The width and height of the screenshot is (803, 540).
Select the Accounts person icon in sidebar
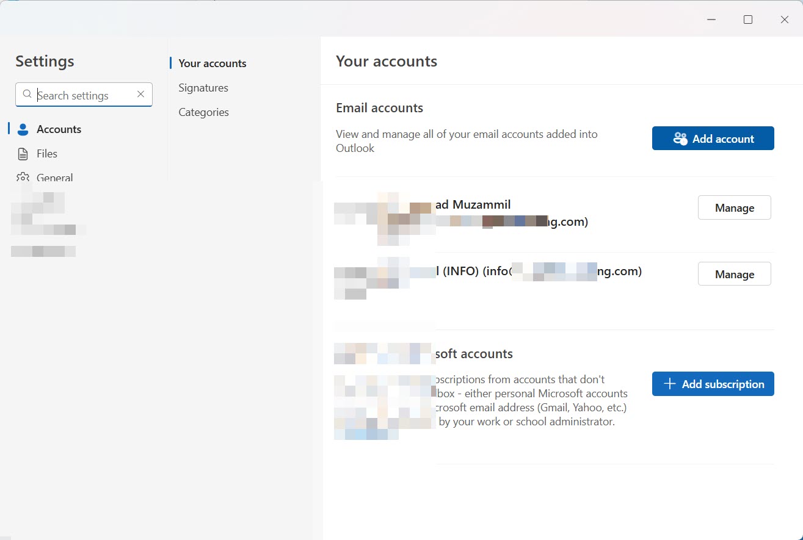click(23, 129)
